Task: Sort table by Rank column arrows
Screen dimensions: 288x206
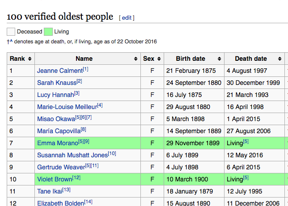Action: tap(30, 59)
